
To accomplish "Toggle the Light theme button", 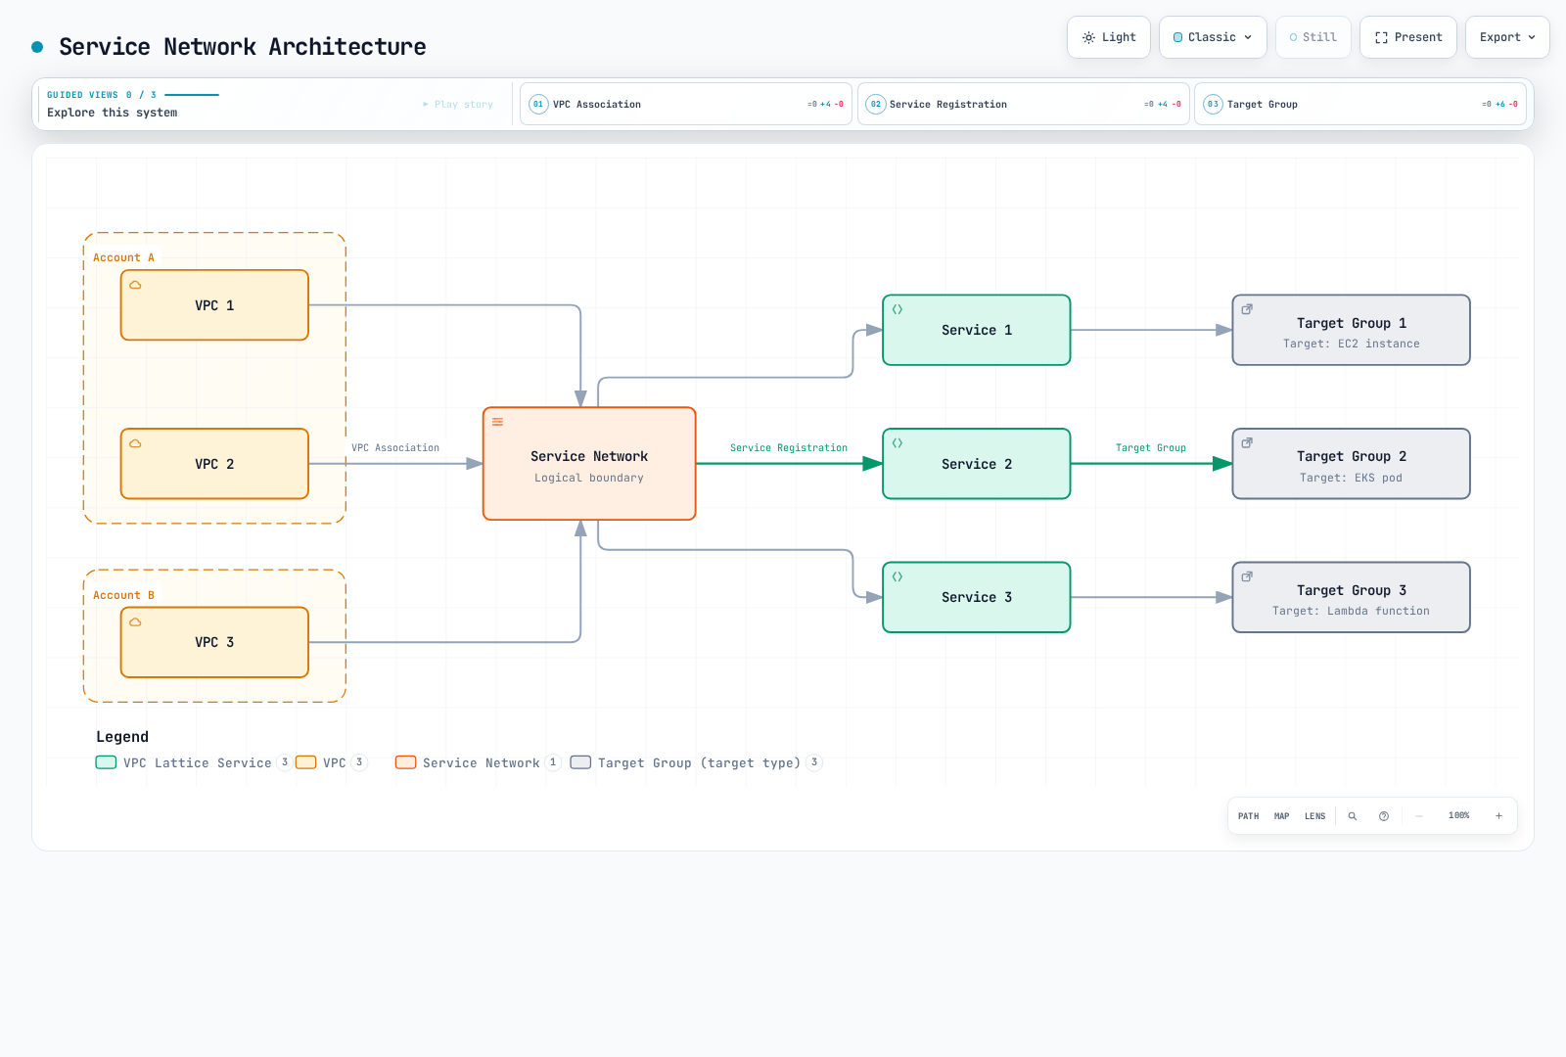I will [1109, 37].
